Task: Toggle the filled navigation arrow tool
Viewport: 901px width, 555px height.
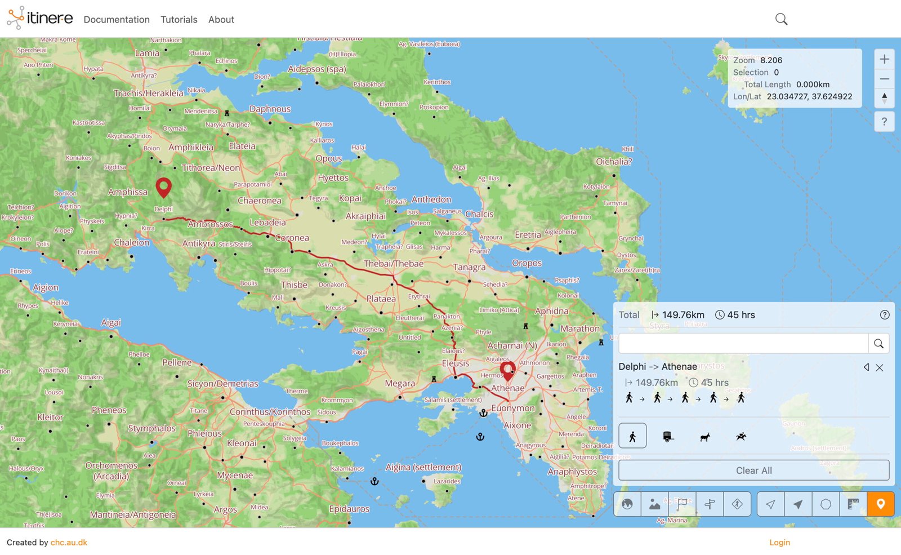Action: coord(798,504)
